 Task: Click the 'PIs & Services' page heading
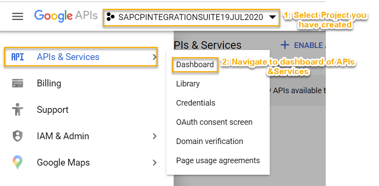coord(208,45)
